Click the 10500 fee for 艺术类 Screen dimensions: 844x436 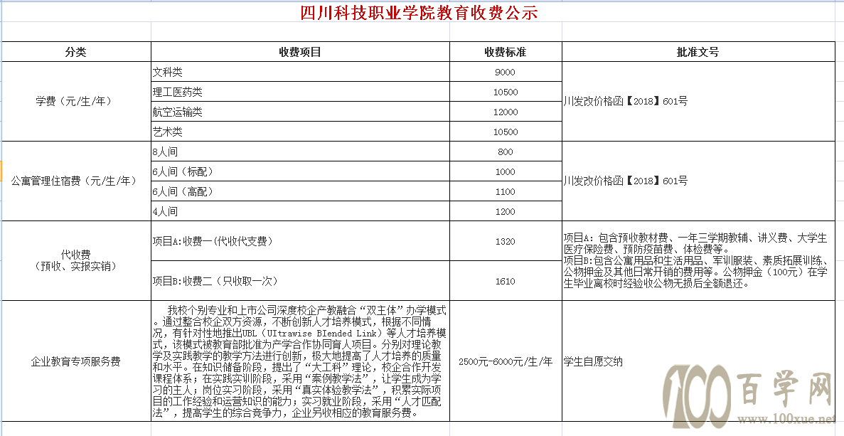(506, 132)
